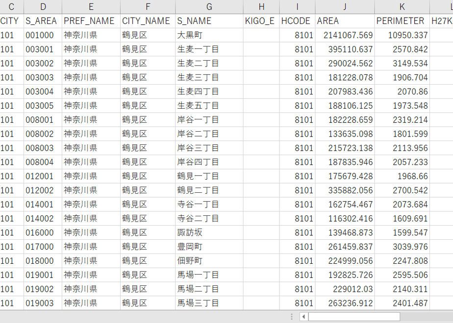Viewport: 453px width, 323px height.
Task: Select cell containing 諏訪坂
Action: (209, 233)
